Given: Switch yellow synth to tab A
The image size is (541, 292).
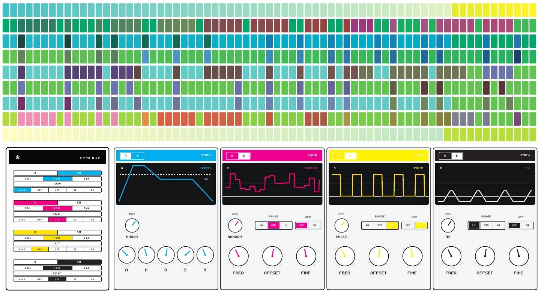Looking at the screenshot, I should point(339,156).
